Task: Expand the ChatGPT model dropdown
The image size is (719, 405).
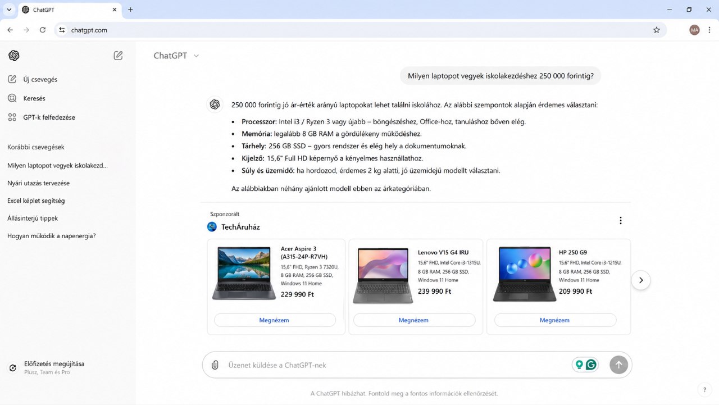Action: pyautogui.click(x=176, y=56)
